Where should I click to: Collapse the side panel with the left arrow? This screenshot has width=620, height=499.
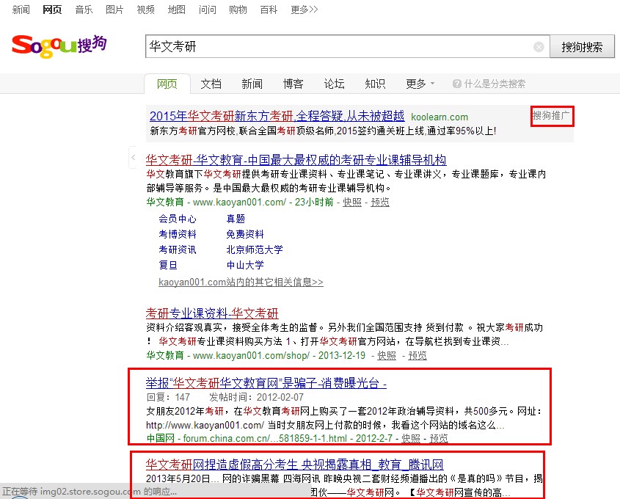pos(134,157)
